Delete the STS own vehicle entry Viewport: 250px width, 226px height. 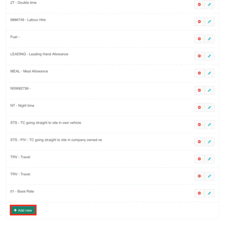(199, 124)
